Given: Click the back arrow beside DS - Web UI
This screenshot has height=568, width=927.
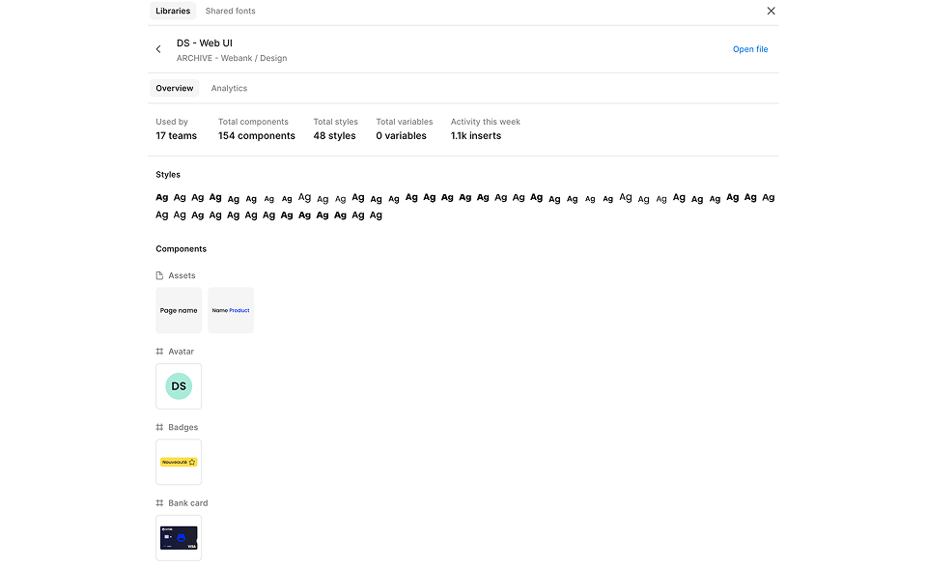Looking at the screenshot, I should tap(158, 49).
